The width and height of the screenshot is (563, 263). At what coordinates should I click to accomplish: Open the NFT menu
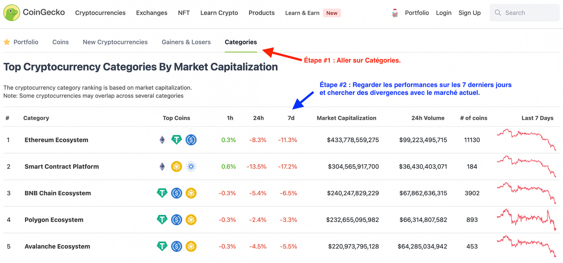point(184,13)
